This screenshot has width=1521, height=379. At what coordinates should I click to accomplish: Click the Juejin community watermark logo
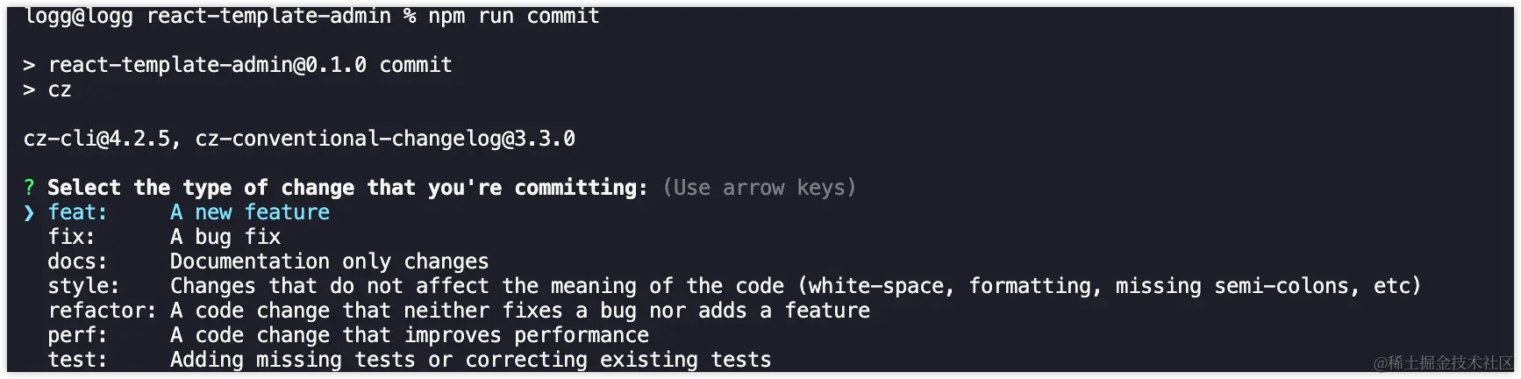click(1443, 362)
